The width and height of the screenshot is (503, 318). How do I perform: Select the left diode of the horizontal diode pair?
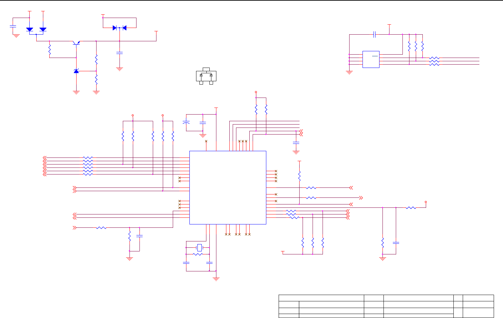(x=115, y=28)
